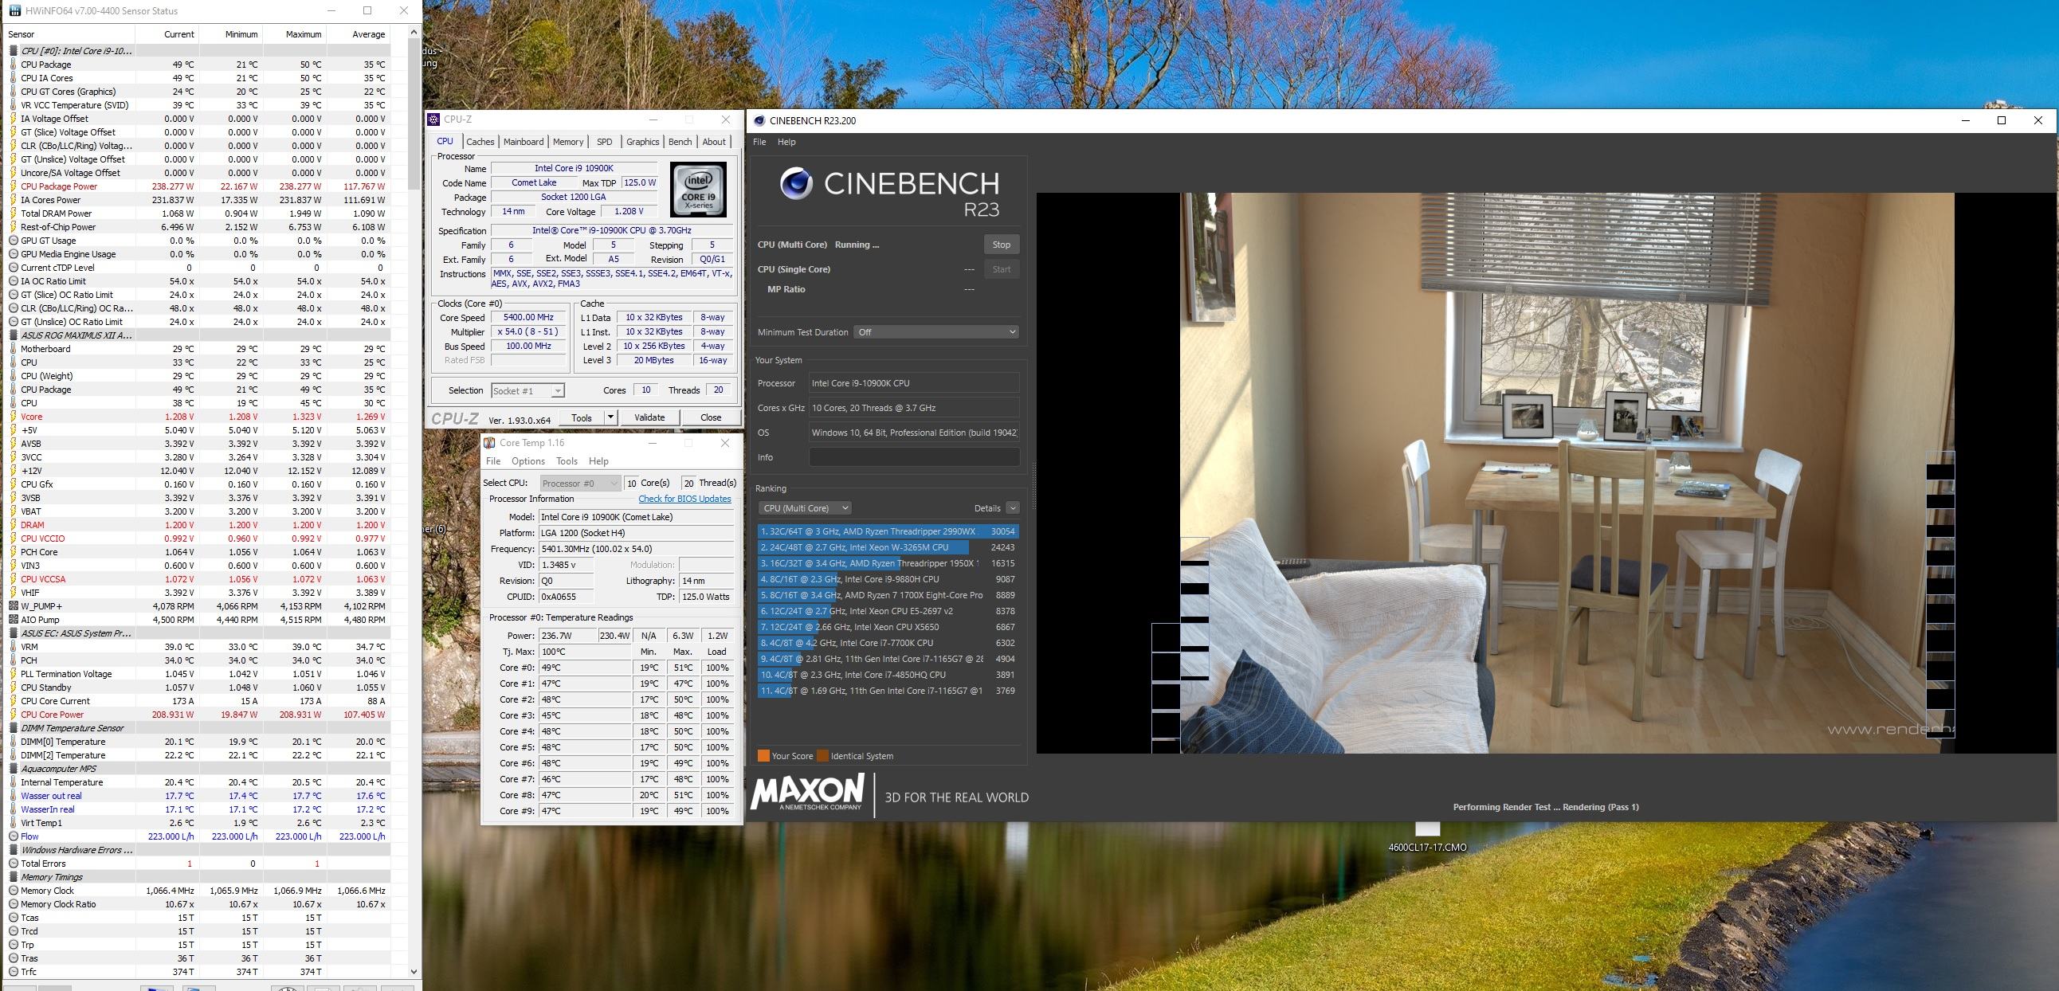The height and width of the screenshot is (991, 2059).
Task: Click the thermometer icon beside Motherboard
Action: click(x=13, y=349)
